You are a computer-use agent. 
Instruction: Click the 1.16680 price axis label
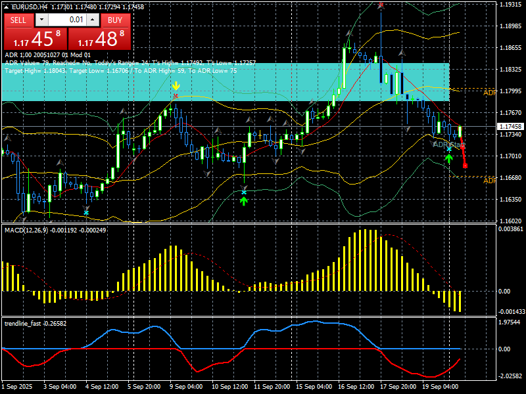(x=511, y=177)
